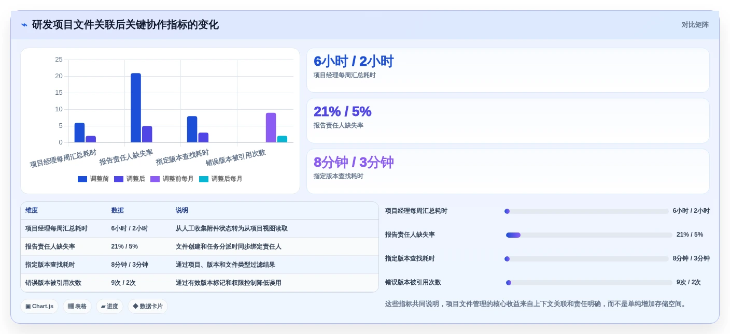The width and height of the screenshot is (730, 334).
Task: Click the 报告责任人缺失率 progress bar
Action: pos(589,235)
